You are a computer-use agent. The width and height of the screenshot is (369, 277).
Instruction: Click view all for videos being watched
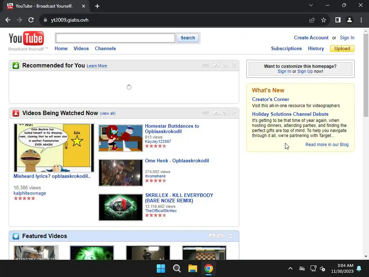107,113
